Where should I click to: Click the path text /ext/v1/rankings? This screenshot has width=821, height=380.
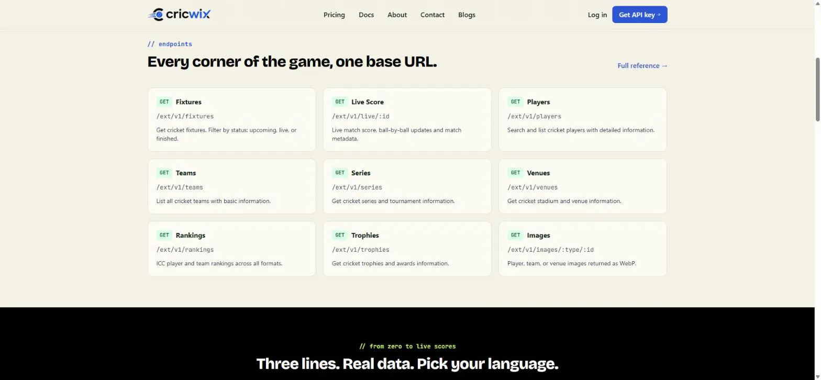coord(185,250)
